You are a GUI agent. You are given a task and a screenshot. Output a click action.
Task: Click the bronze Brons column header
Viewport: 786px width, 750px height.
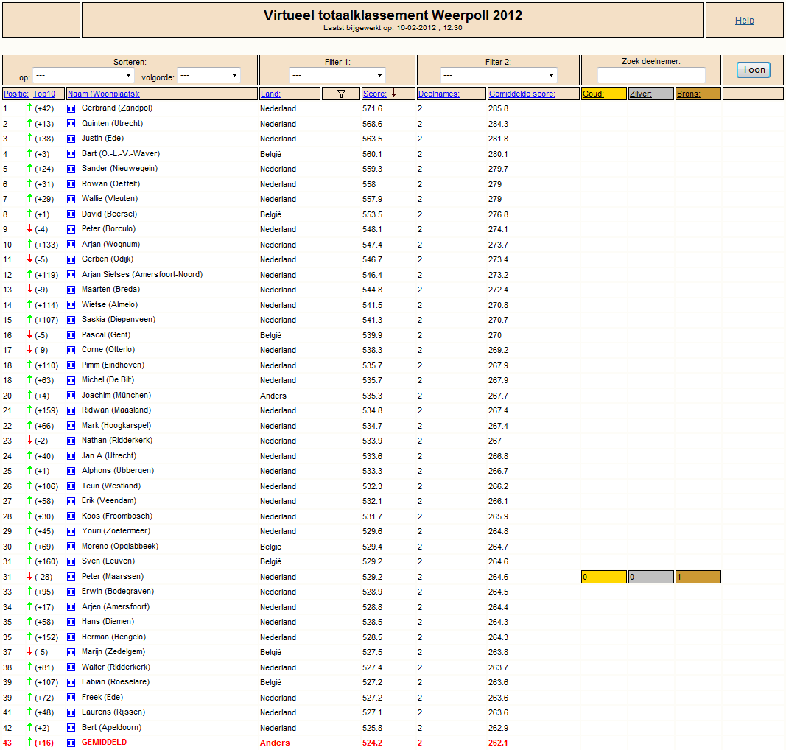[698, 94]
